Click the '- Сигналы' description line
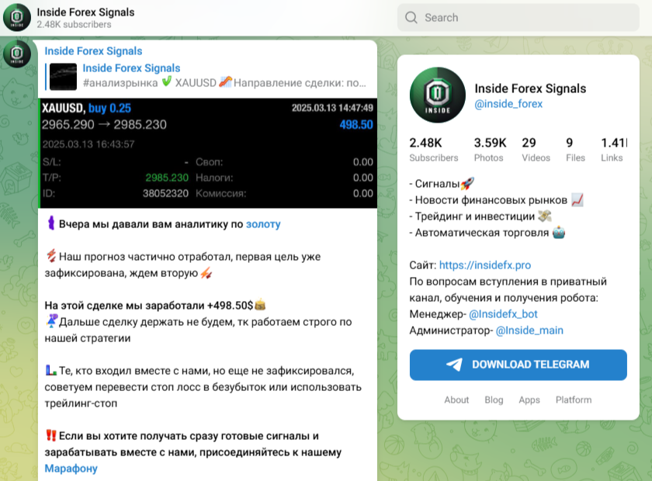This screenshot has width=652, height=481. 442,184
